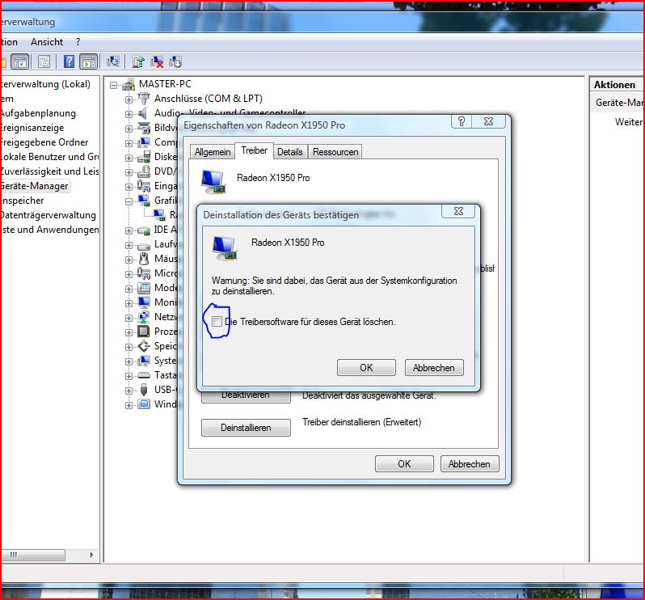The height and width of the screenshot is (600, 645).
Task: Confirm uninstall with OK in Deinstallation dialog
Action: (x=366, y=367)
